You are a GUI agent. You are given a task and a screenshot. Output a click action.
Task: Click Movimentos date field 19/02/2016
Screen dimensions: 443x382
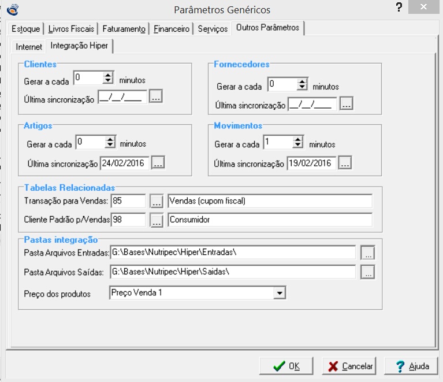click(x=312, y=163)
